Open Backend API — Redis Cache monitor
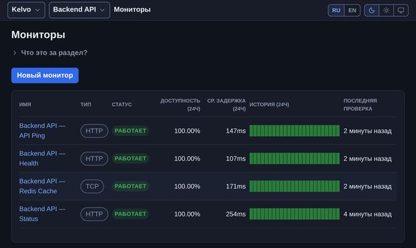Viewport: 416px width, 248px height. [x=42, y=186]
